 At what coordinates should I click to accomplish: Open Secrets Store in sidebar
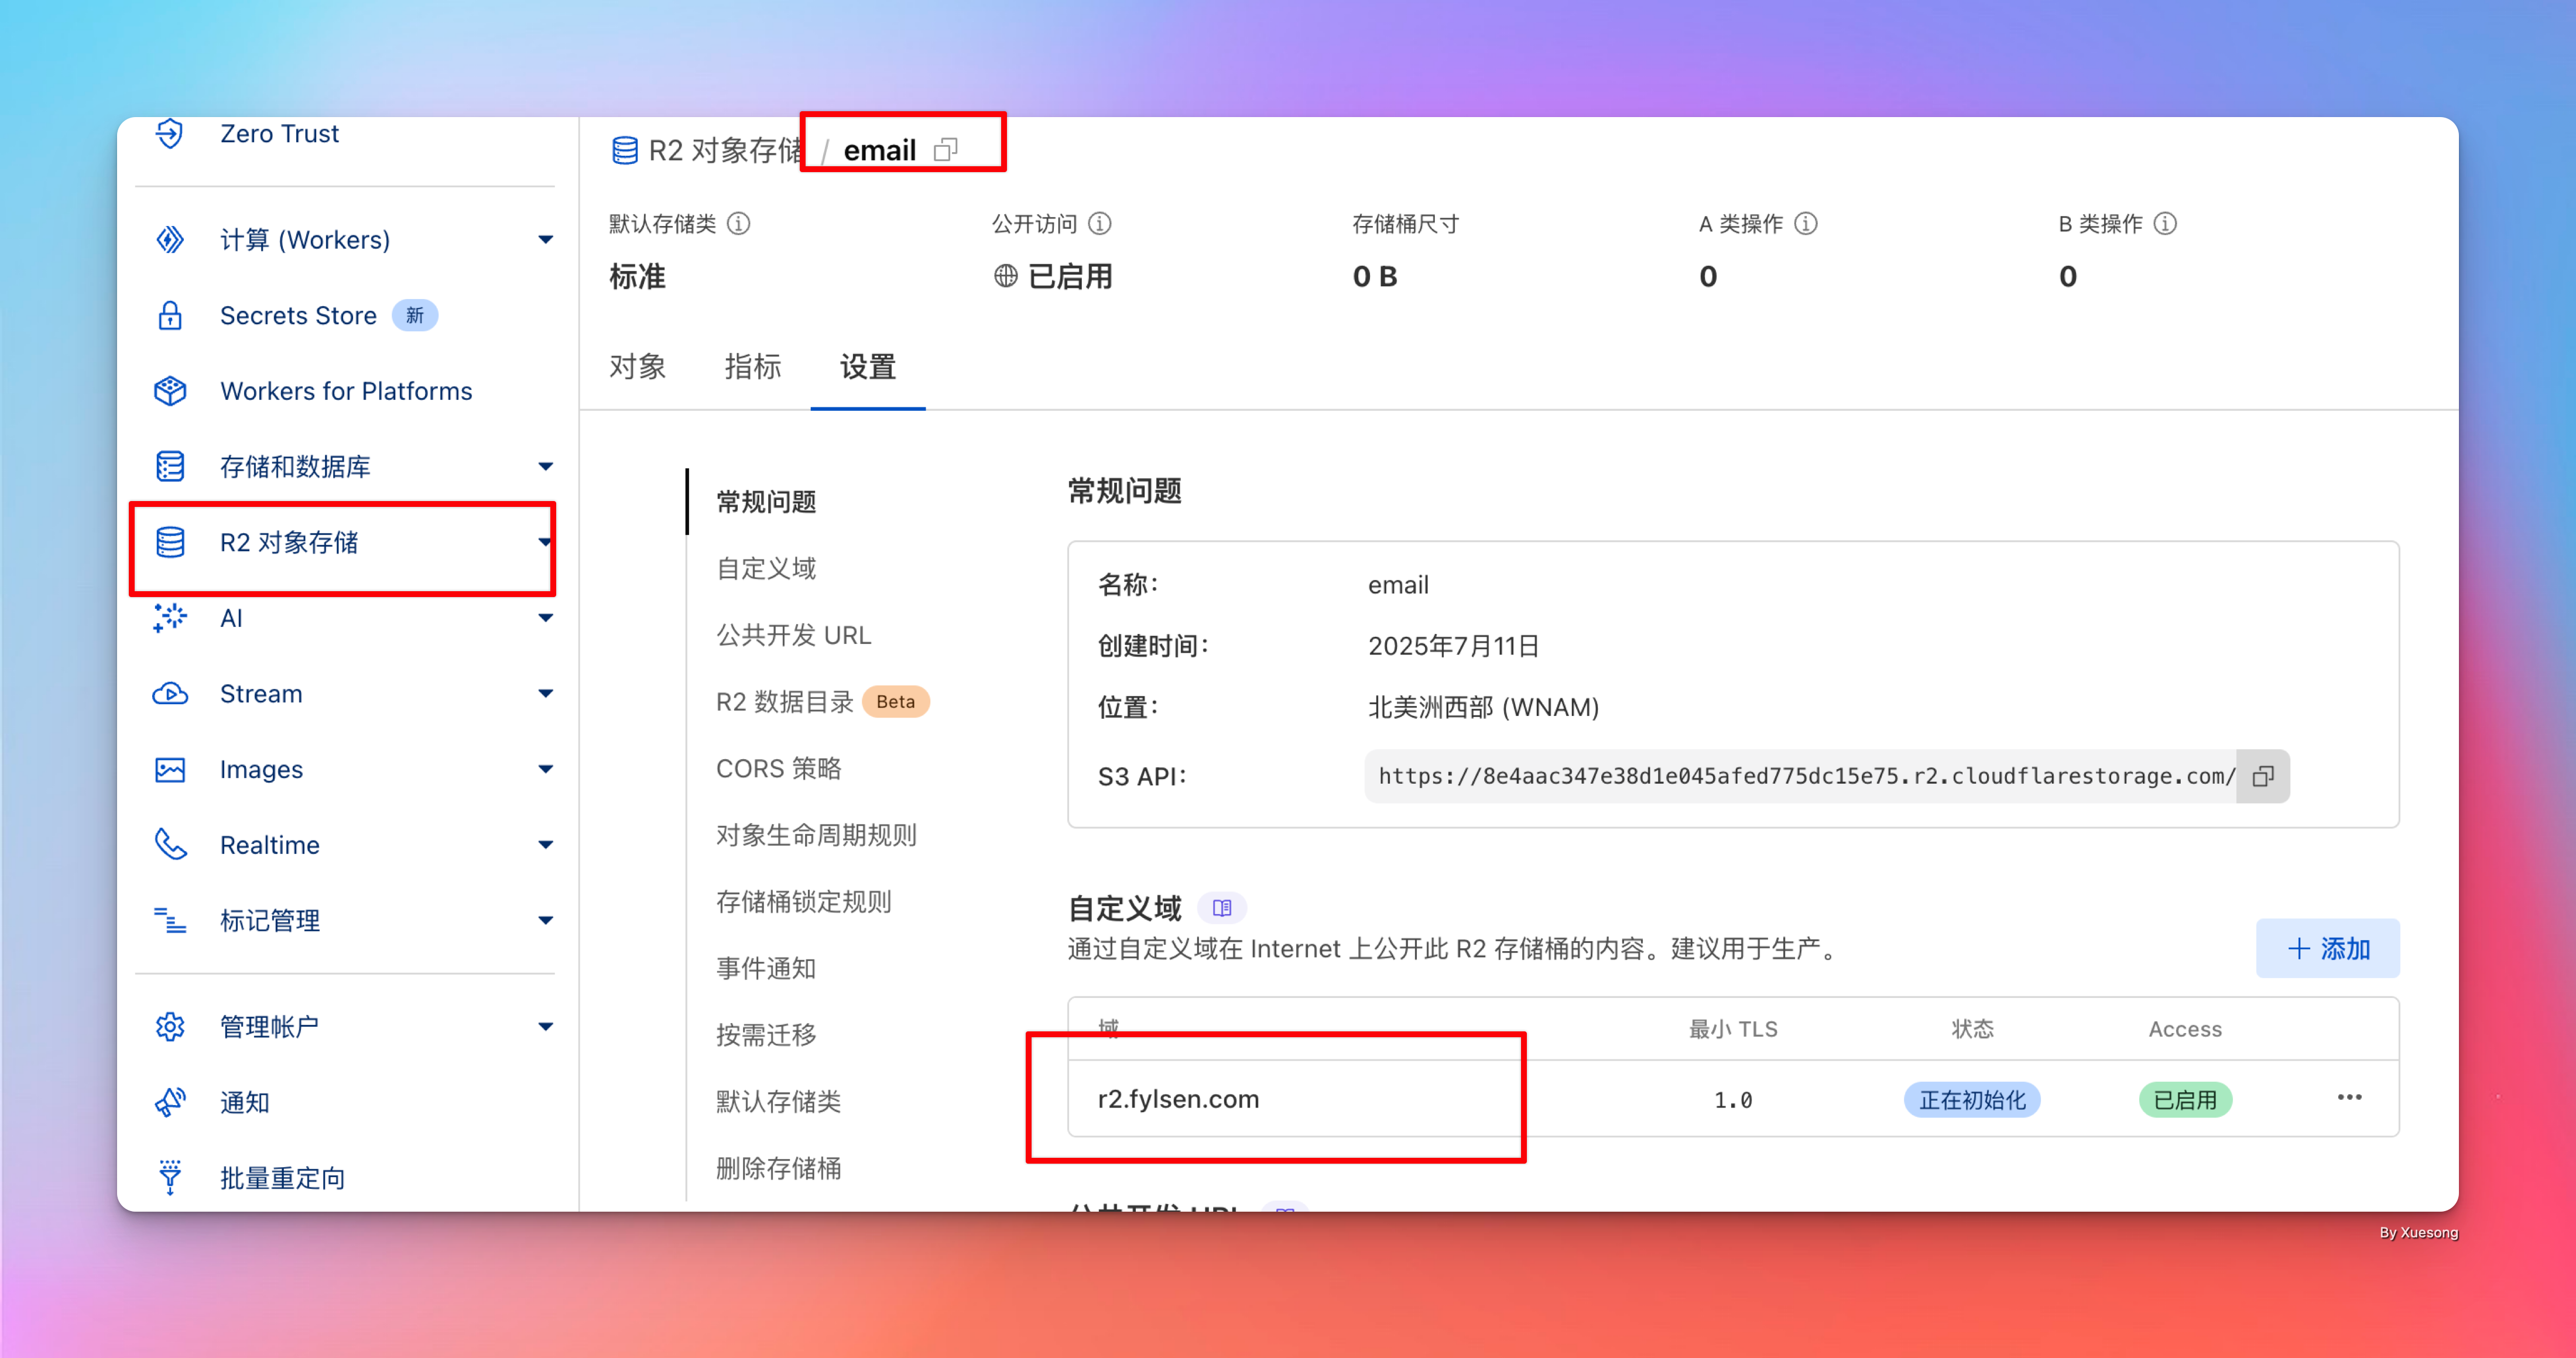pos(298,316)
